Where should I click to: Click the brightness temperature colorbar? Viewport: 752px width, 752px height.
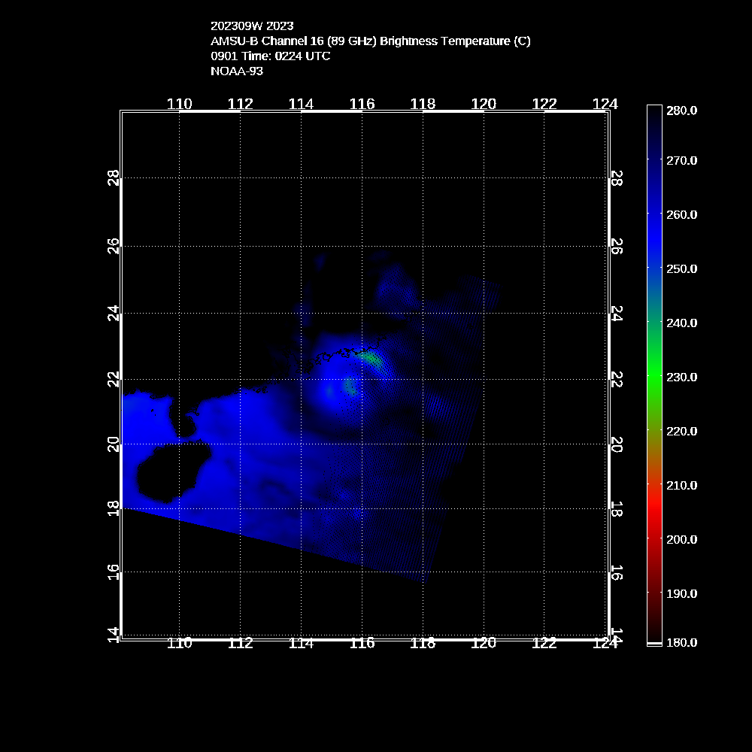click(654, 375)
